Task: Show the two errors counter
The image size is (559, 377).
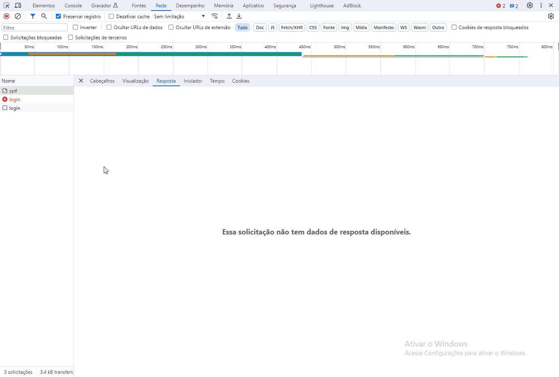Action: tap(501, 6)
